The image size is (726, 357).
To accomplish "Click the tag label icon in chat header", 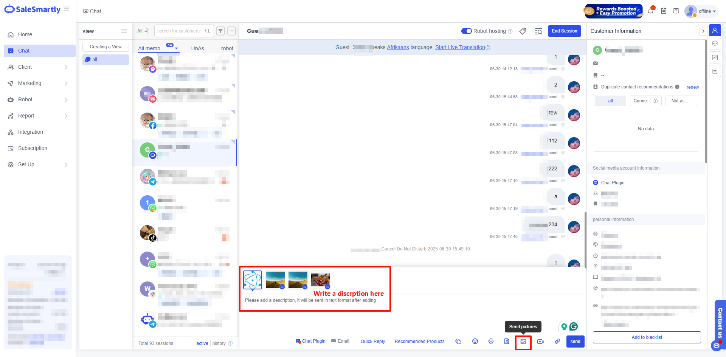I will point(523,31).
